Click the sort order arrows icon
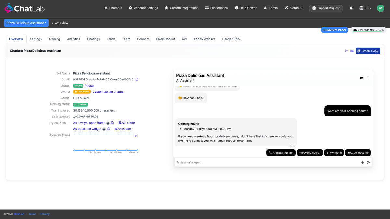The height and width of the screenshot is (219, 390). pyautogui.click(x=346, y=51)
